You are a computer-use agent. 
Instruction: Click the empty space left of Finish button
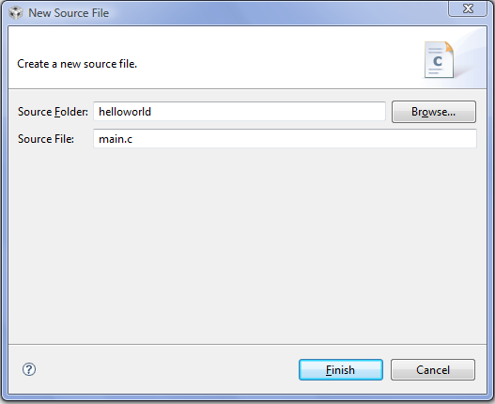point(167,369)
